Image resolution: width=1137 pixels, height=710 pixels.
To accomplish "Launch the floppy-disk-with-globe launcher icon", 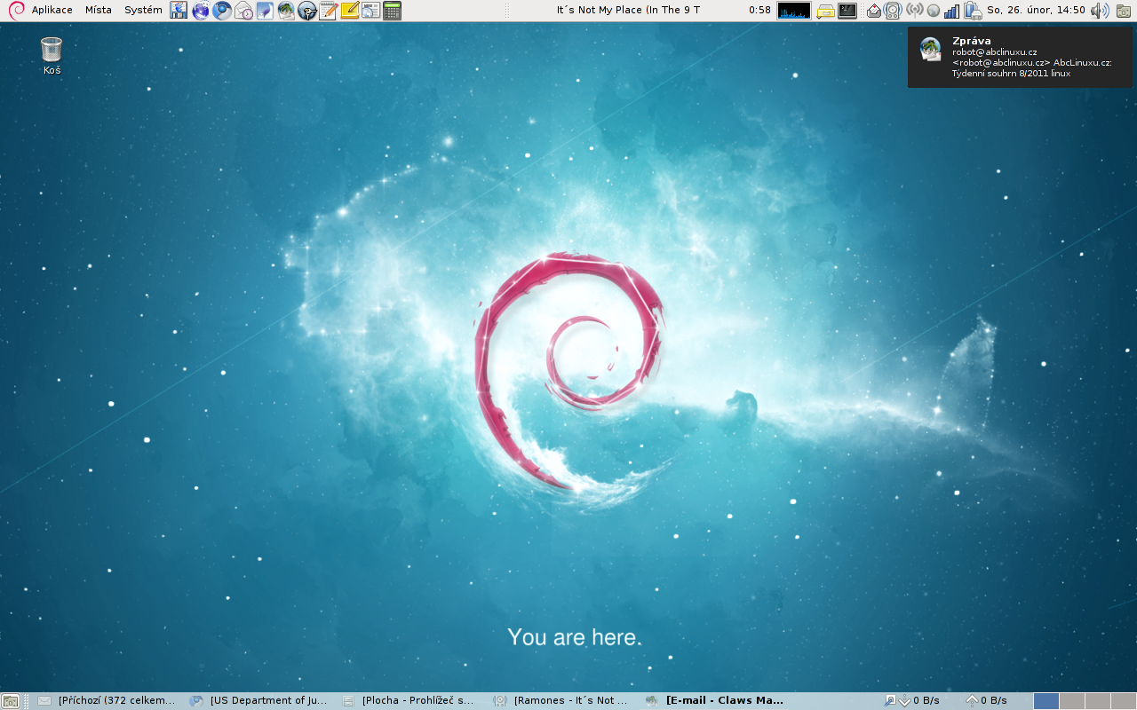I will (x=179, y=11).
